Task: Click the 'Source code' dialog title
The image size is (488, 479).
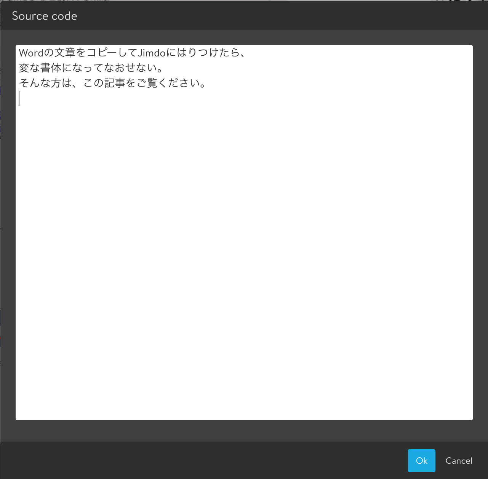Action: coord(45,16)
